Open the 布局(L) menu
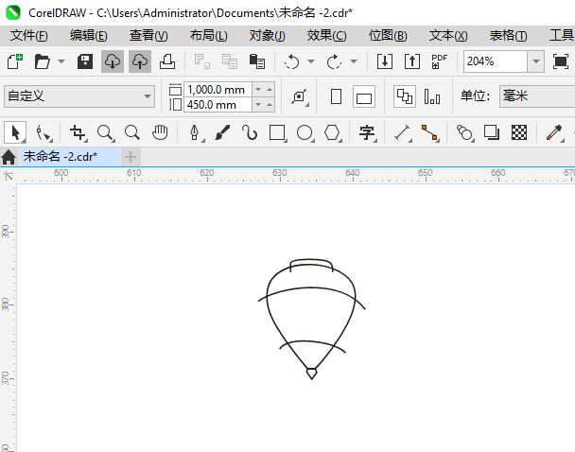The image size is (575, 452). (209, 36)
